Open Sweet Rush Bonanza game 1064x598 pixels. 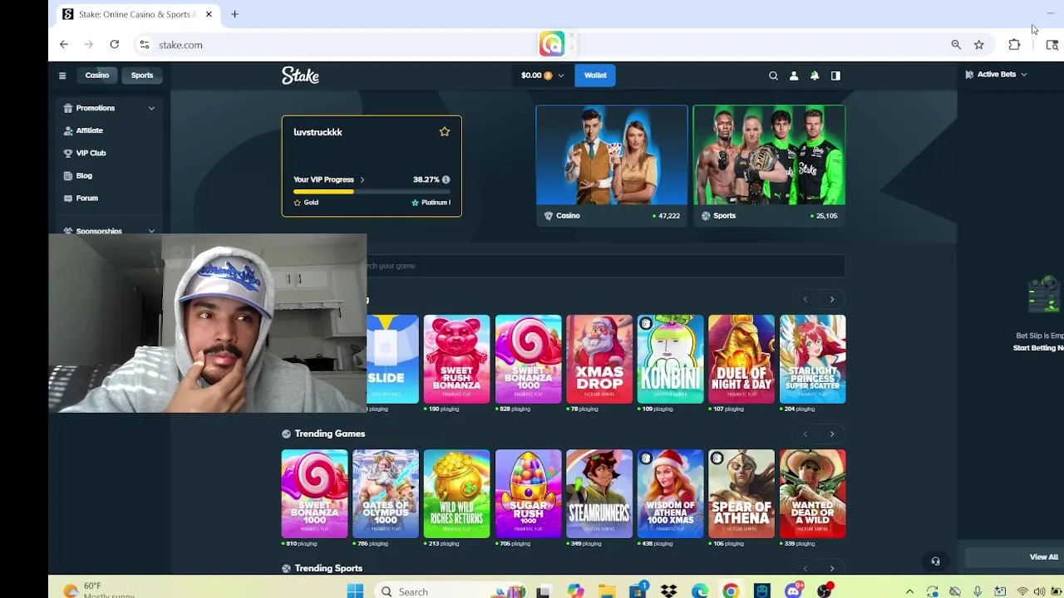click(x=456, y=359)
